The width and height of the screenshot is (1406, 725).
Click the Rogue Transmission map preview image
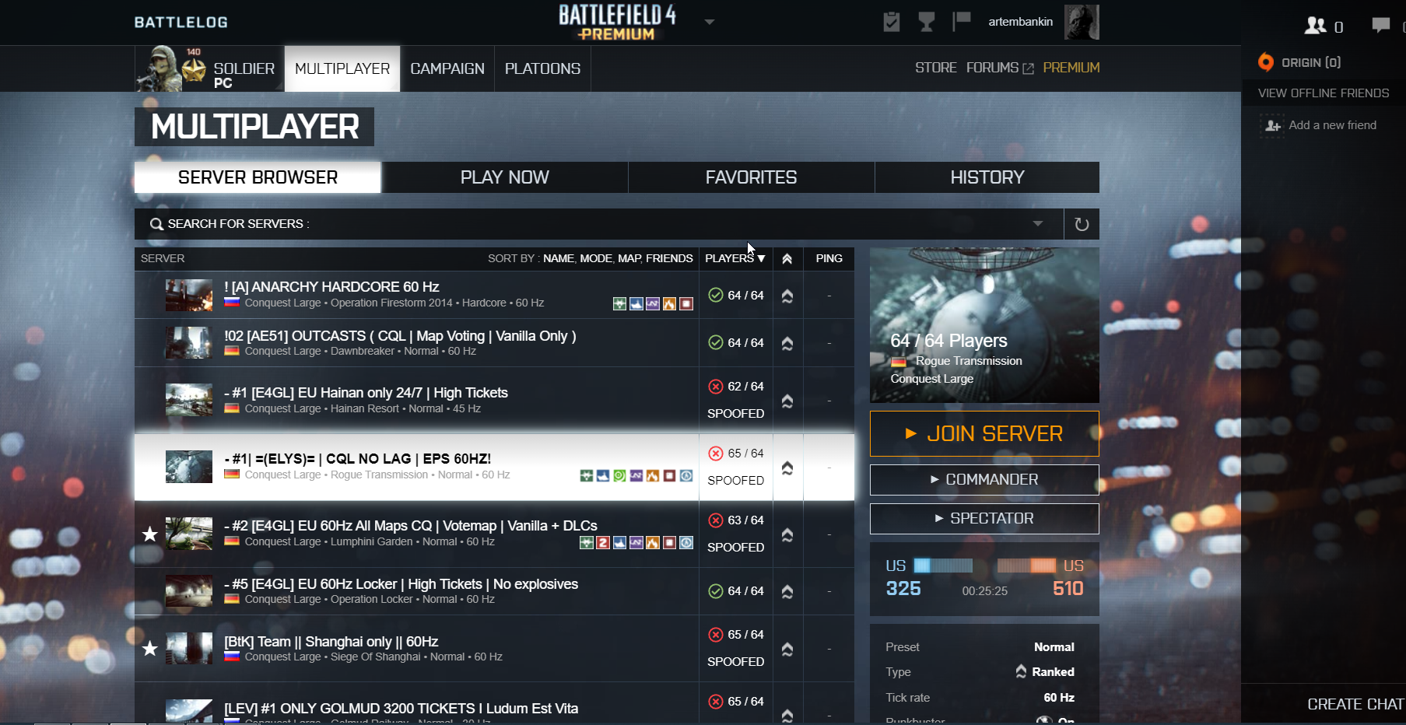click(984, 325)
